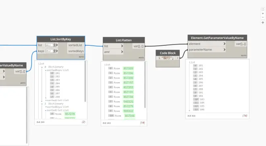266x146 pixels.
Task: Click the element port chevron on Element.GetParameterValueByName
Action: 224,44
